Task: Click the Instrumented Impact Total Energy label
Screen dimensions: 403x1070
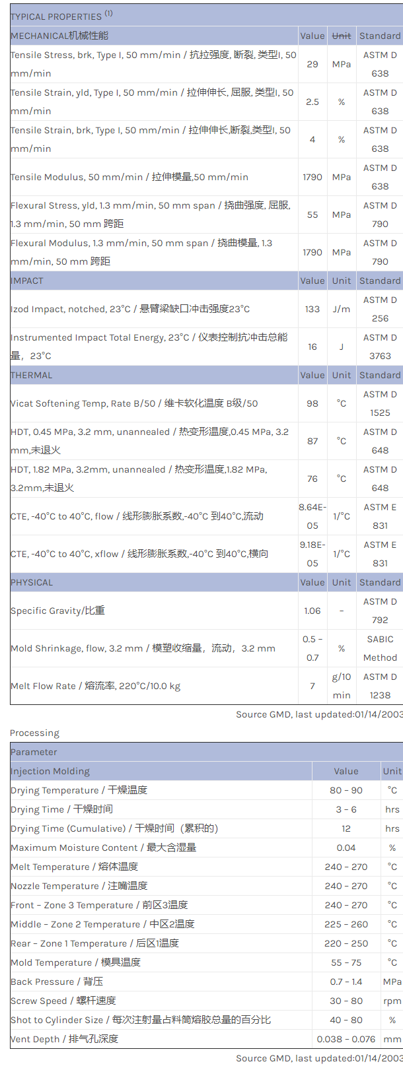Action: 149,347
